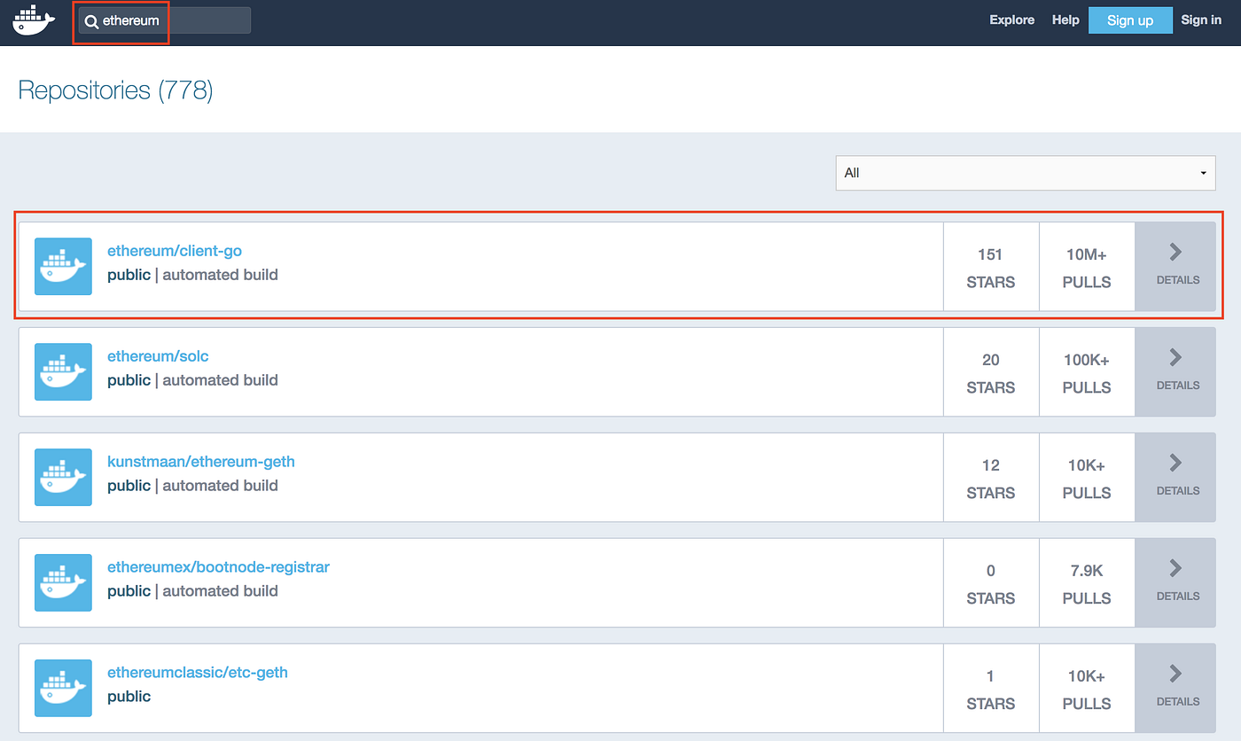Viewport: 1241px width, 741px height.
Task: Open the ethereum/client-go repository link
Action: click(175, 251)
